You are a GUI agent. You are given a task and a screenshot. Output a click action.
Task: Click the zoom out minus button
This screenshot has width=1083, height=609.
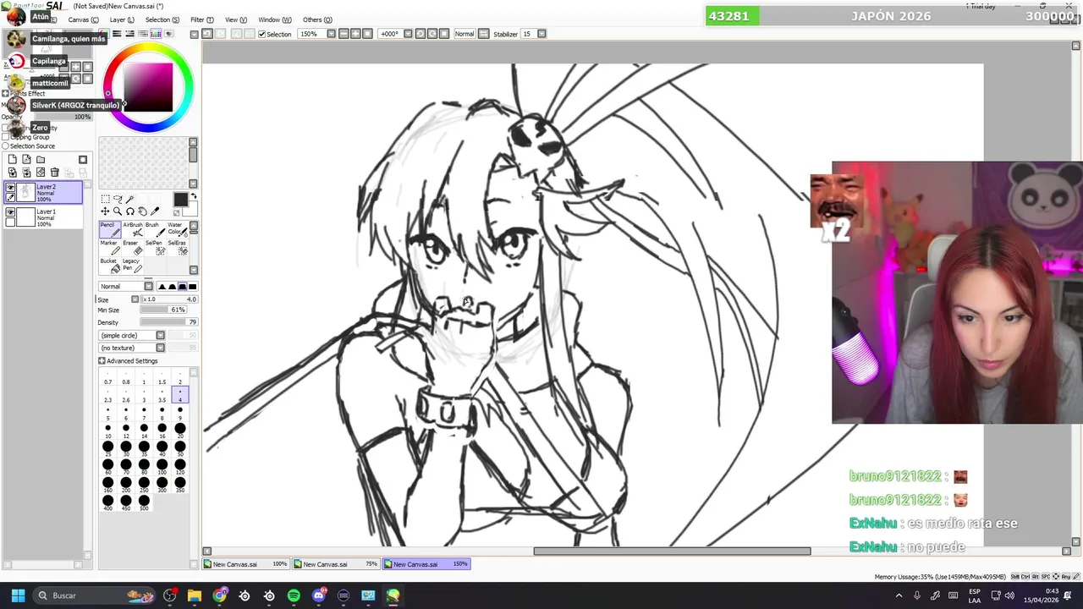pyautogui.click(x=344, y=34)
